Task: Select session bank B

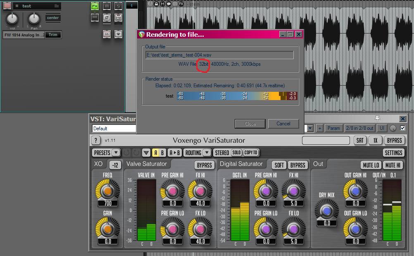Action: [x=162, y=153]
